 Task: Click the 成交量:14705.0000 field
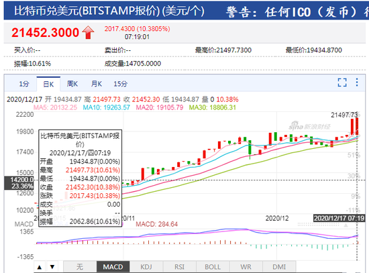pyautogui.click(x=133, y=64)
